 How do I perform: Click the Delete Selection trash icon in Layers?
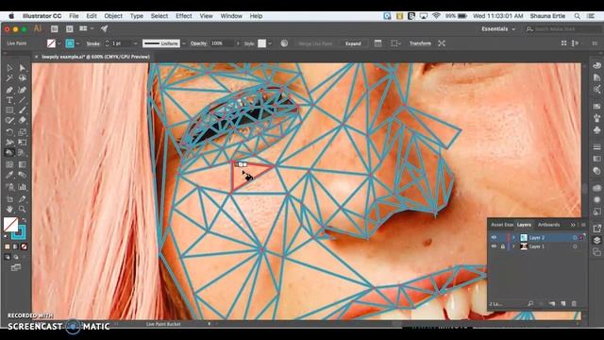(x=574, y=304)
